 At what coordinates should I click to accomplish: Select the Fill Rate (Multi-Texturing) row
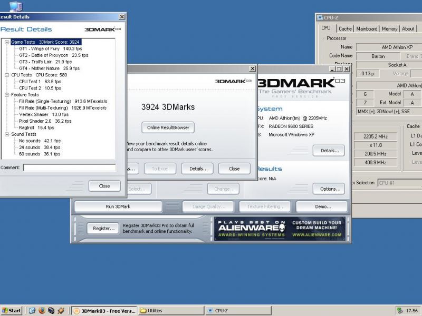point(63,108)
